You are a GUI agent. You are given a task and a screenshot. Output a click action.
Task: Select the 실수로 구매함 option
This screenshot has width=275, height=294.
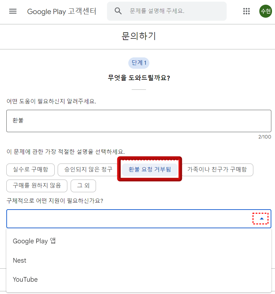pyautogui.click(x=30, y=170)
